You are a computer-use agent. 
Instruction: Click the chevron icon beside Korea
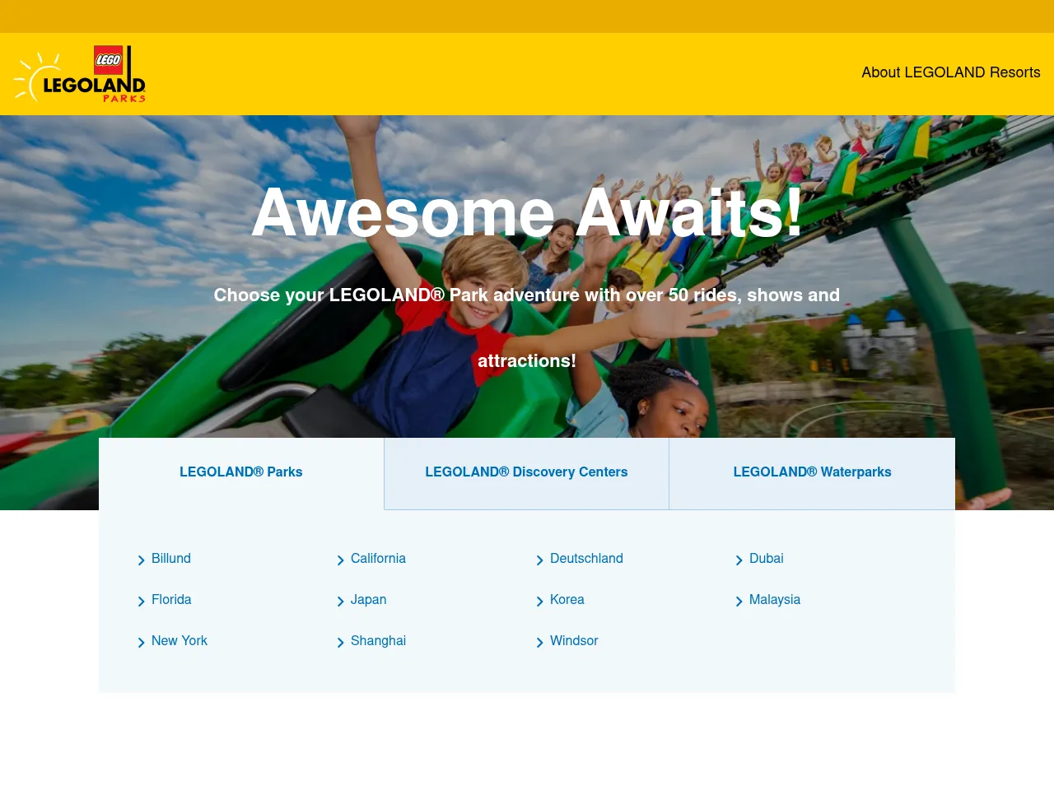[x=540, y=602]
